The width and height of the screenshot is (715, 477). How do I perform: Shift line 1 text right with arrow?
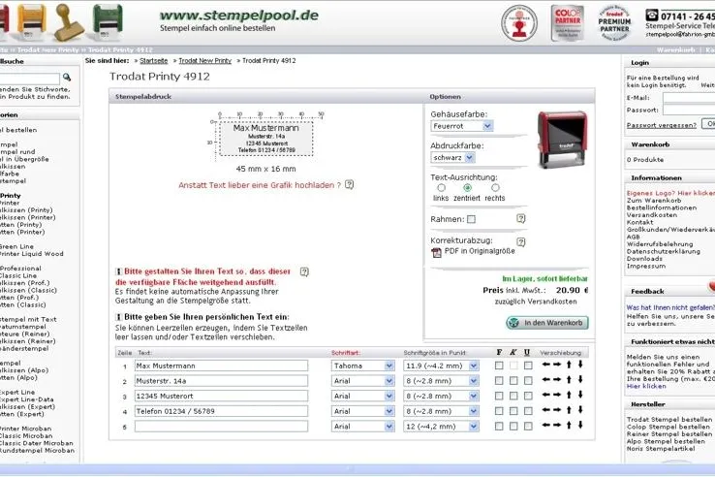(x=557, y=365)
